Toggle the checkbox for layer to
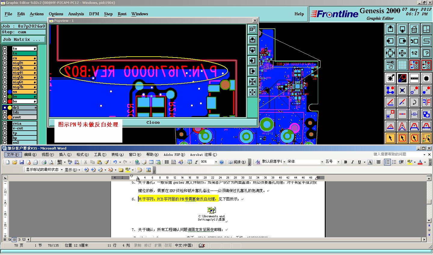The height and width of the screenshot is (255, 433). tap(5, 49)
